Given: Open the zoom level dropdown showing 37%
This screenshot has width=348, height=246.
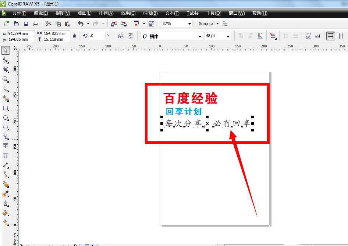Looking at the screenshot, I should click(190, 23).
